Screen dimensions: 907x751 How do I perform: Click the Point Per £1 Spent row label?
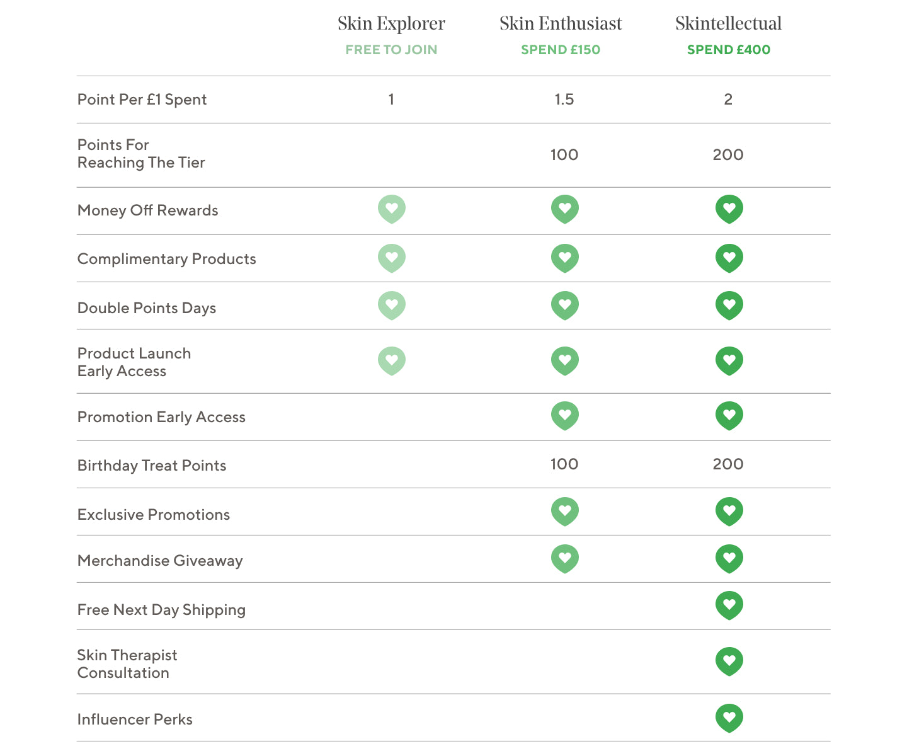point(142,100)
